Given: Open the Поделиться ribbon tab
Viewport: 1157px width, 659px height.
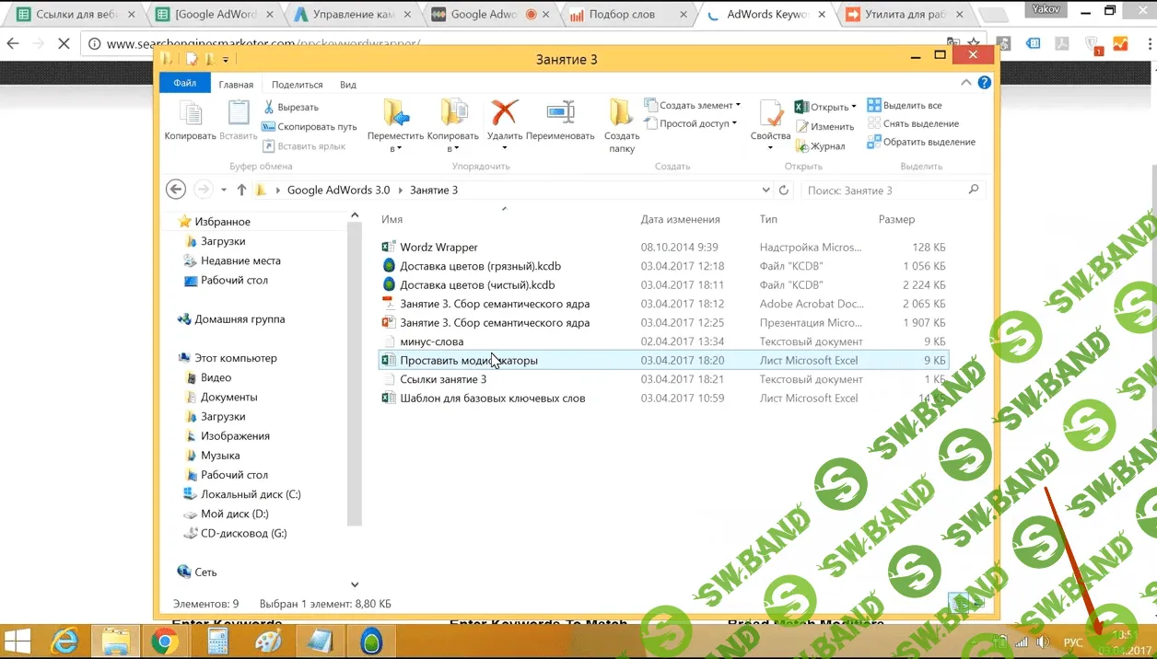Looking at the screenshot, I should pos(297,85).
